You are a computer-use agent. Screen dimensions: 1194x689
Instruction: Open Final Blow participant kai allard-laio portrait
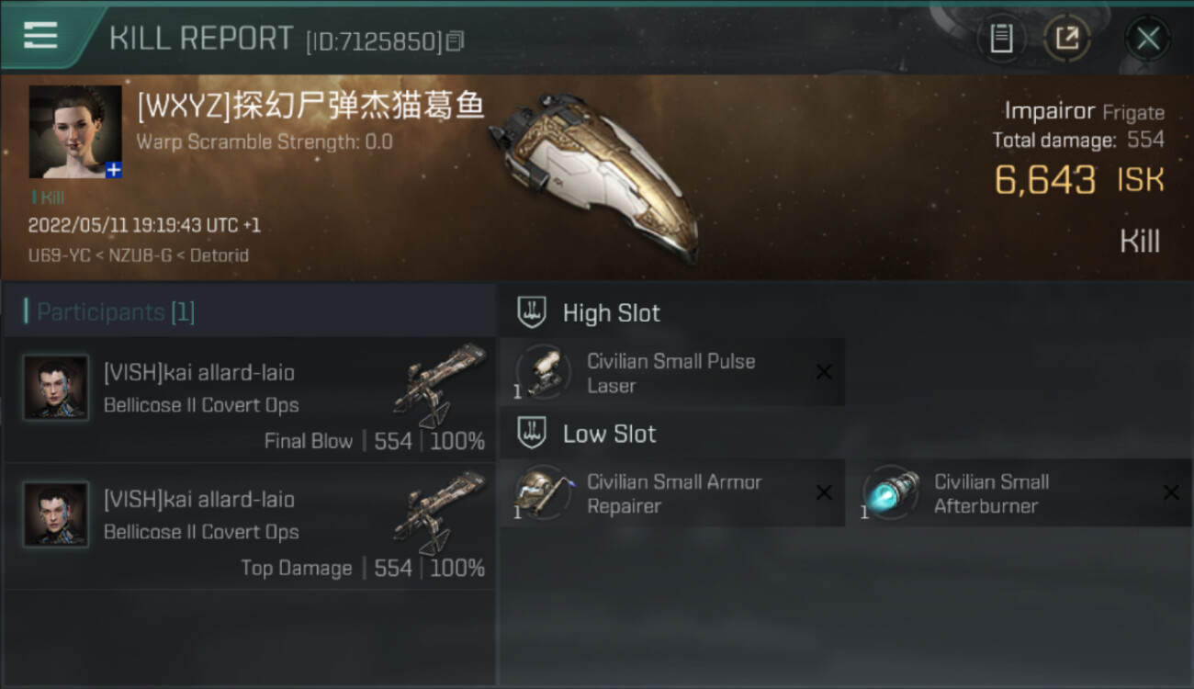(x=56, y=388)
